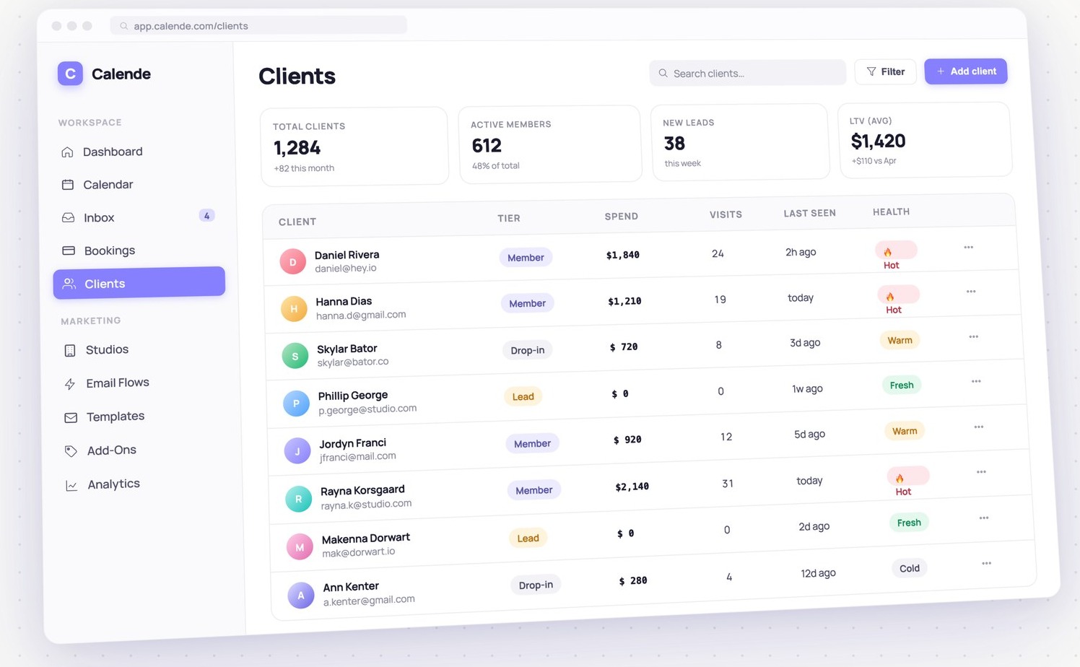Click the Analytics chart icon
Viewport: 1080px width, 667px height.
[71, 486]
